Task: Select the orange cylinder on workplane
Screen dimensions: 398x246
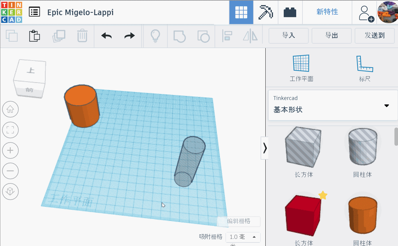Action: click(82, 106)
